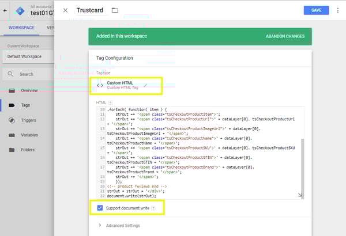Click the 'product reviews end' comment line
346x236 pixels.
point(137,186)
